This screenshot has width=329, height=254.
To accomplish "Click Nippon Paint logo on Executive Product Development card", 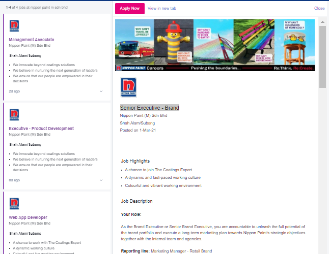I will [14, 115].
